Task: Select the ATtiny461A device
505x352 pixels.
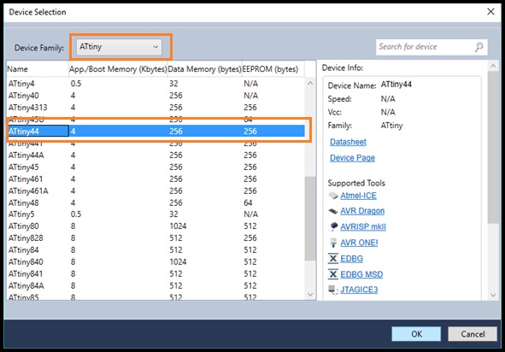Action: (x=156, y=191)
